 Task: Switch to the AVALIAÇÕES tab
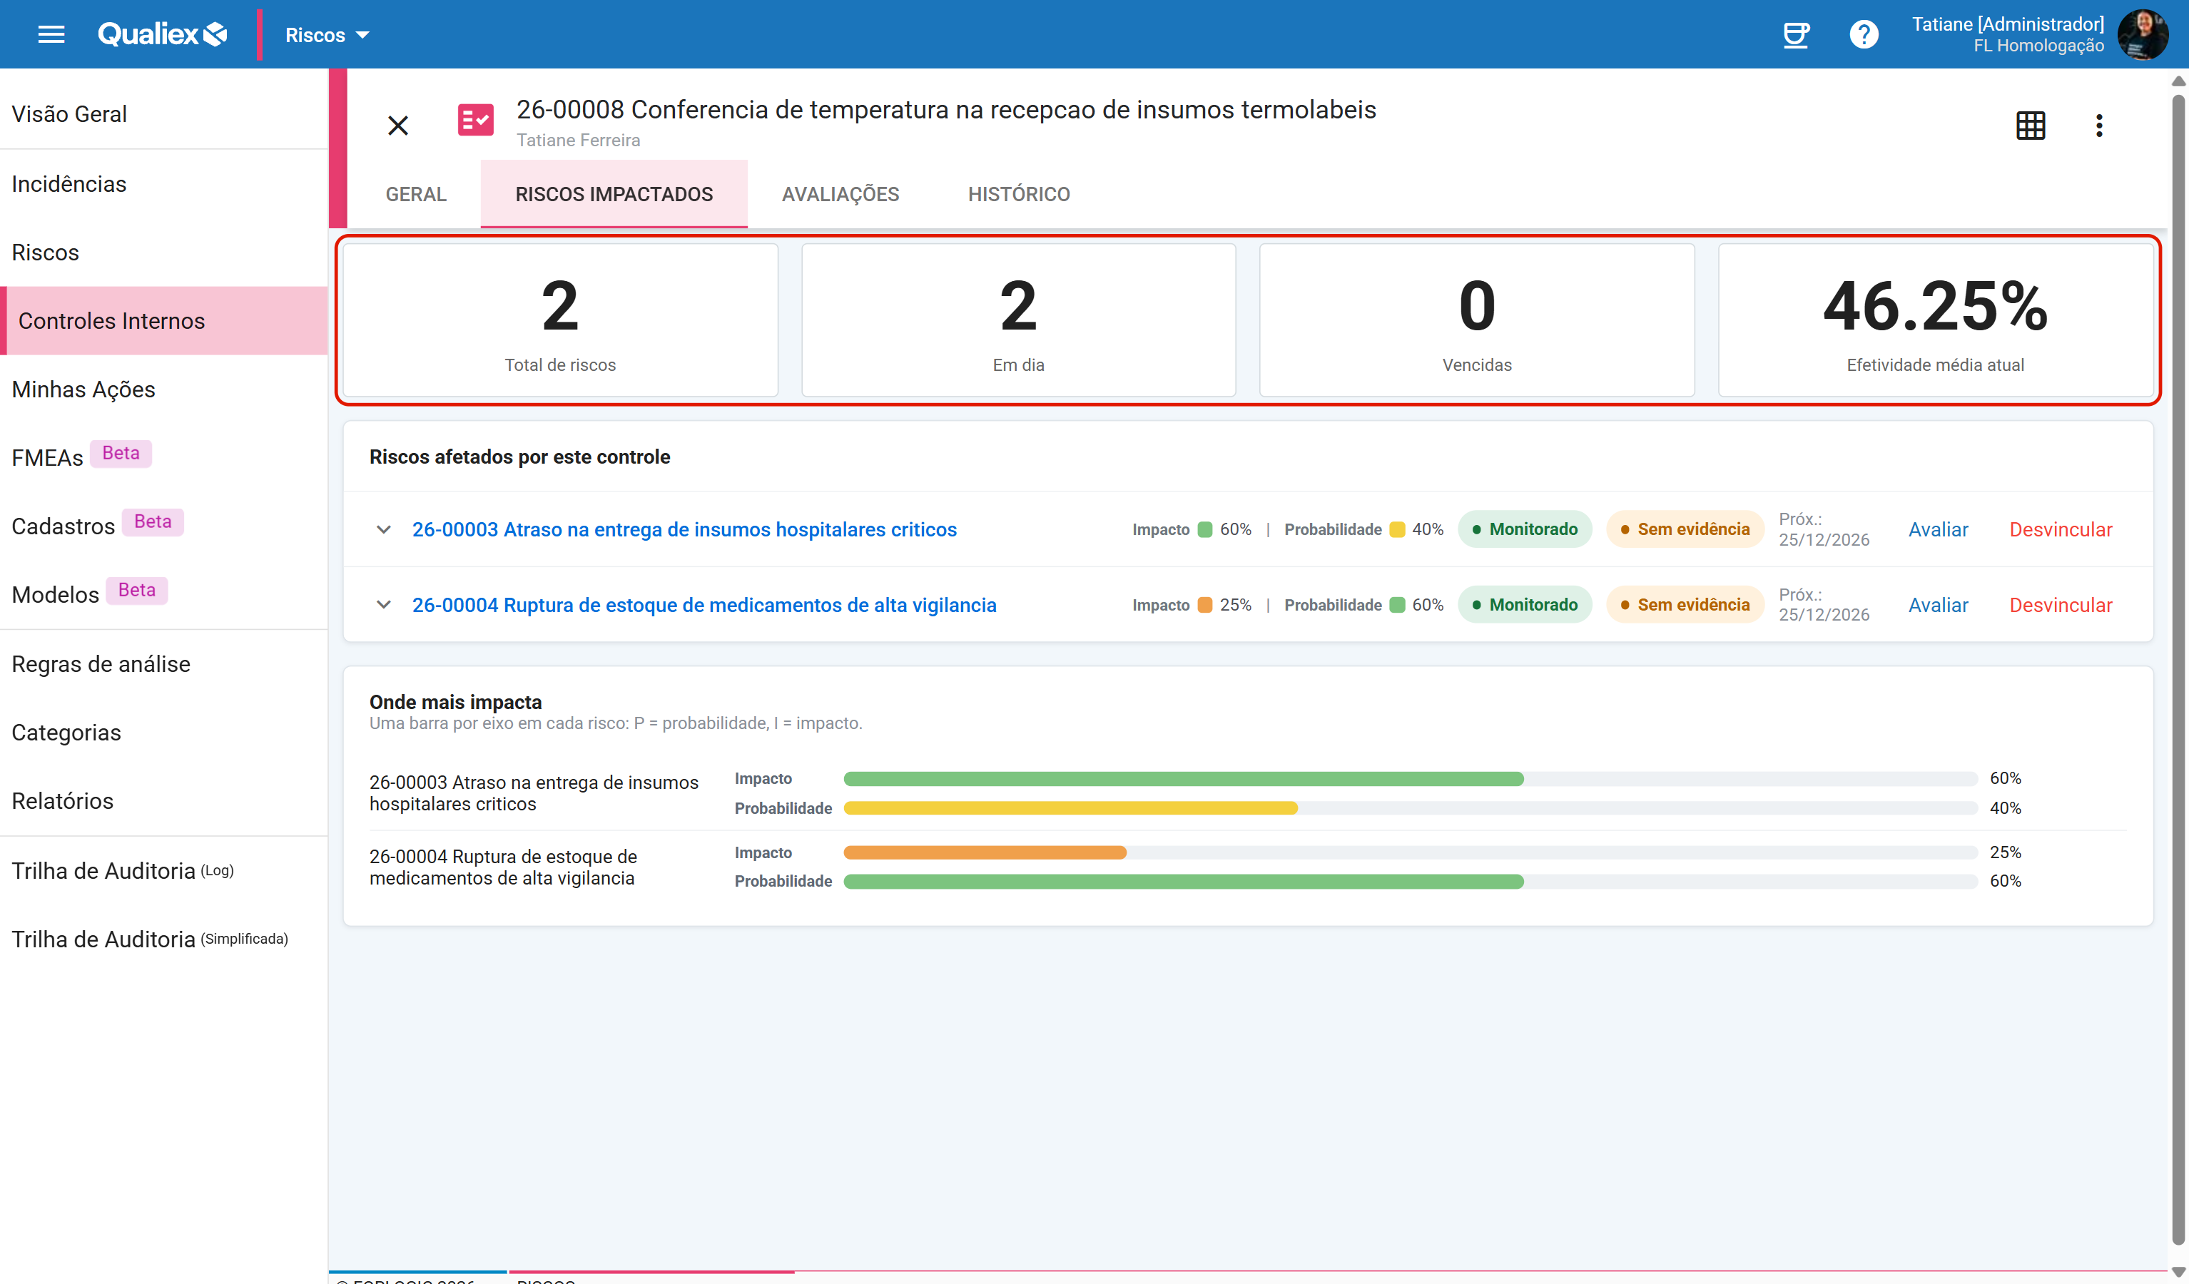[x=840, y=194]
